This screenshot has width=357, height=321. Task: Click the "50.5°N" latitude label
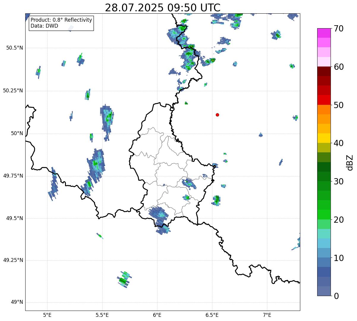click(15, 48)
